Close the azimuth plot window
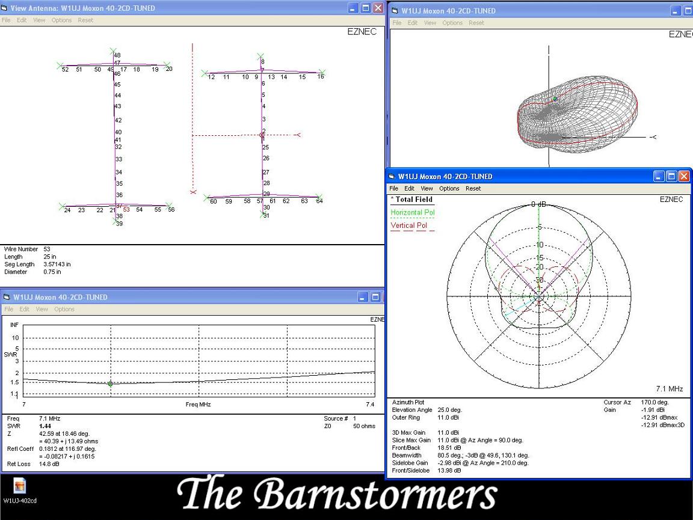 click(x=683, y=176)
